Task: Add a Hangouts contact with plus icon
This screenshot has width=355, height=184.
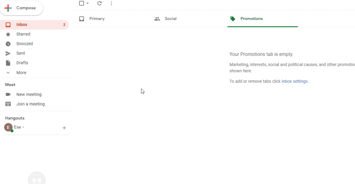Action: click(x=64, y=128)
